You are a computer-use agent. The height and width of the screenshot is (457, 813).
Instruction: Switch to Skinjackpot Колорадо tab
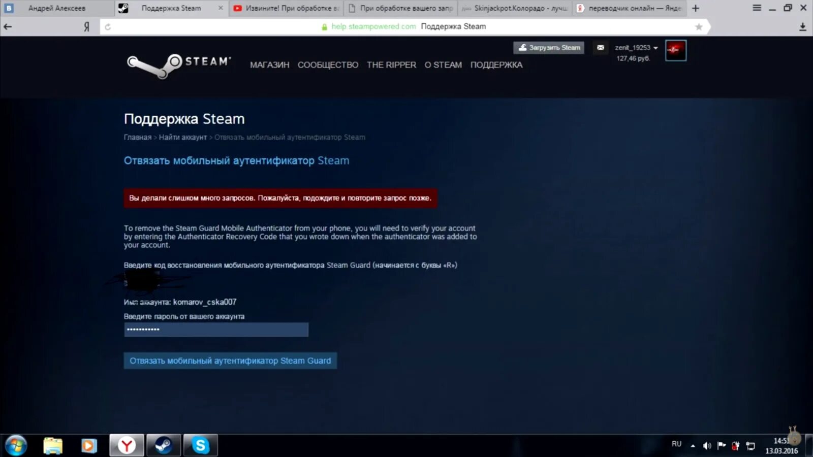(515, 8)
